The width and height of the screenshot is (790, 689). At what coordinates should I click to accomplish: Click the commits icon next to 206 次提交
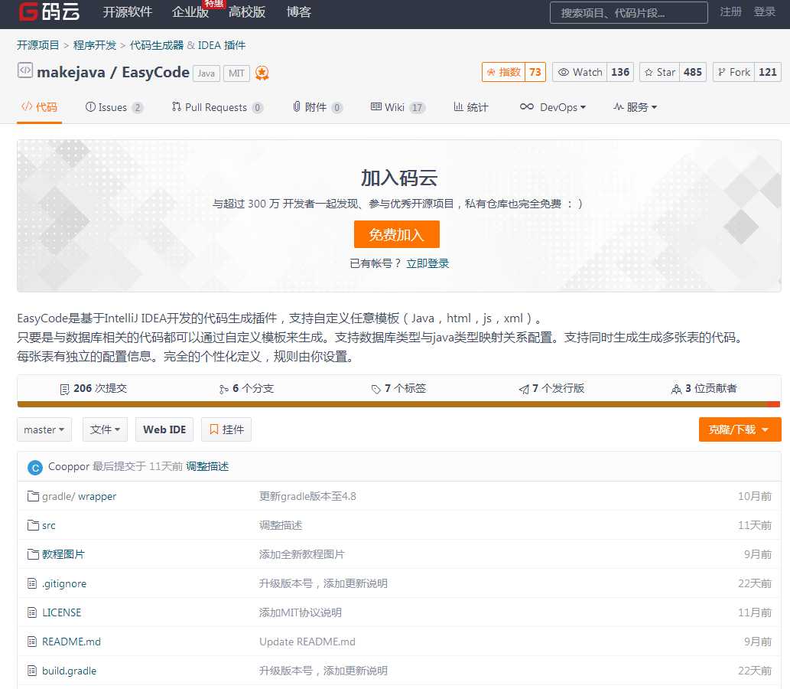64,389
